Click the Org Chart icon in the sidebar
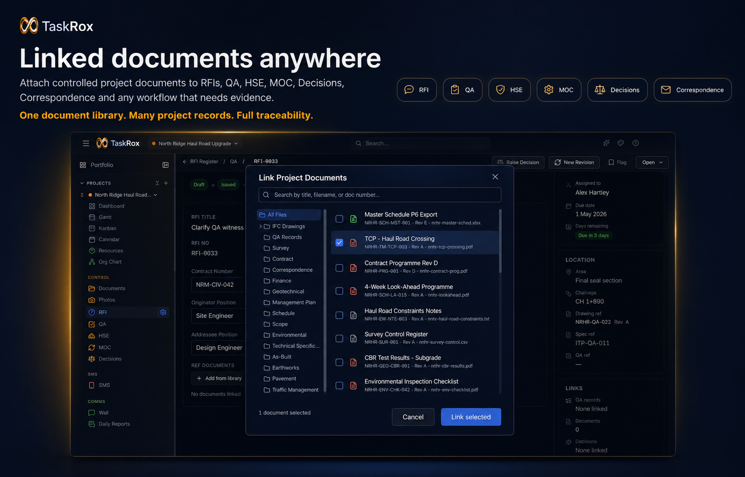The height and width of the screenshot is (477, 745). coord(92,262)
